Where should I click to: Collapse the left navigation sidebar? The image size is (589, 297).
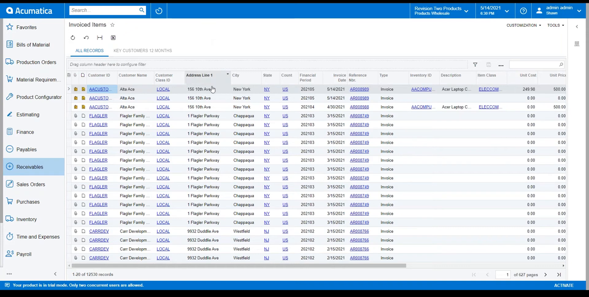click(55, 274)
